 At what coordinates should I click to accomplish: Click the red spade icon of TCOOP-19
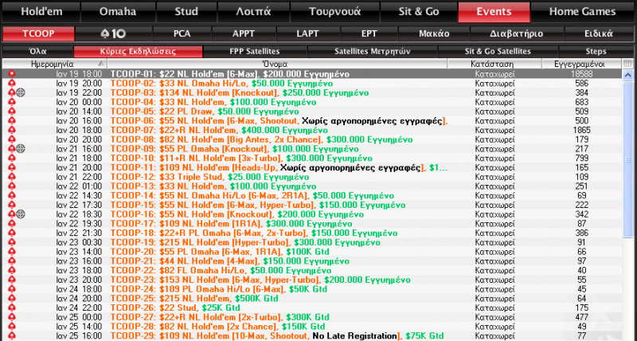tap(12, 242)
